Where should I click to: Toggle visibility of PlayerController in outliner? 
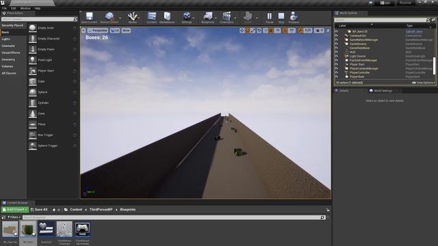pyautogui.click(x=336, y=72)
